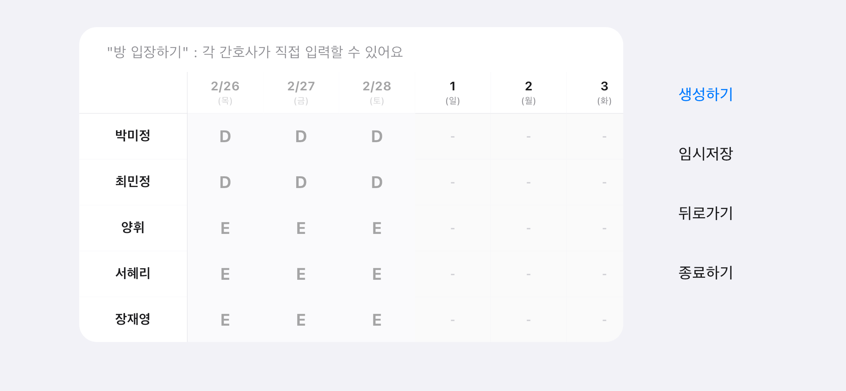
Task: Select 양휘's E shift on 2/28
Action: pos(376,228)
